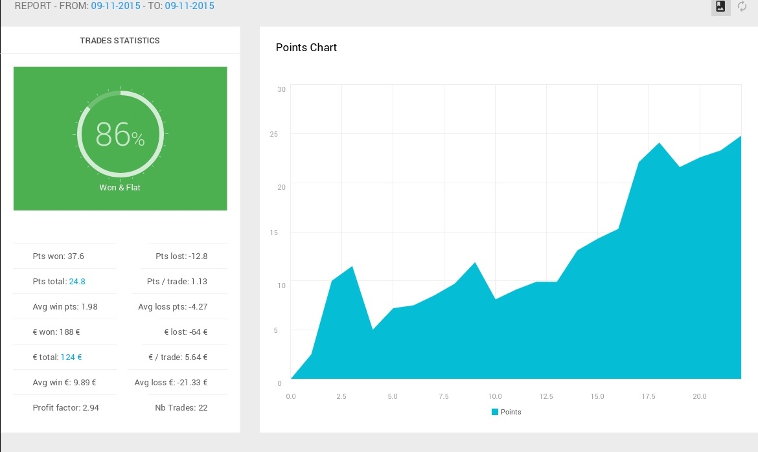
Task: Select the € won: 188 € entry
Action: [x=56, y=332]
